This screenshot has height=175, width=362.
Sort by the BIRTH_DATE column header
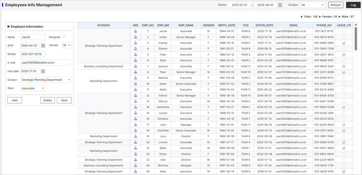pyautogui.click(x=227, y=25)
